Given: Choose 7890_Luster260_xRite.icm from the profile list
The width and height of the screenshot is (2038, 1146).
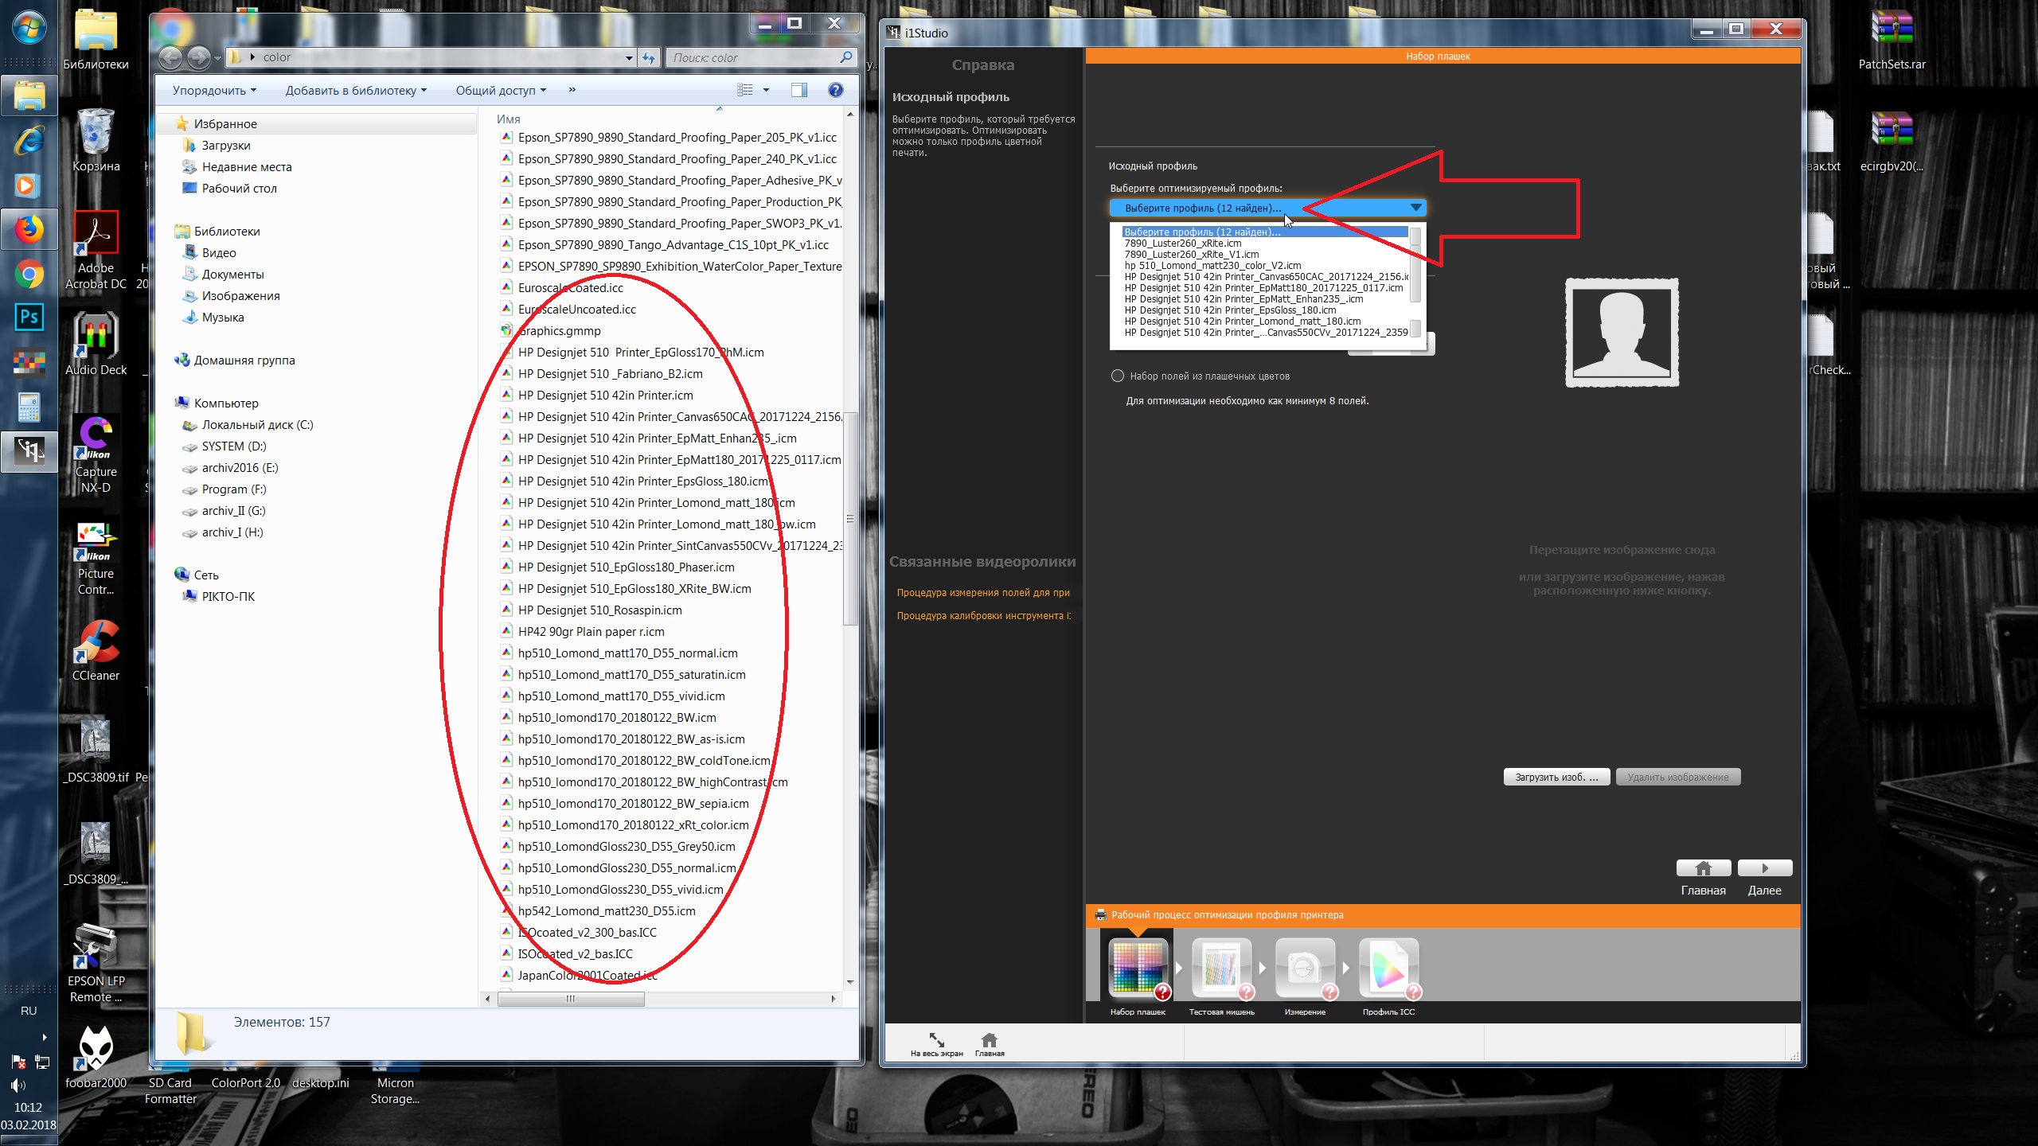Looking at the screenshot, I should tap(1183, 244).
